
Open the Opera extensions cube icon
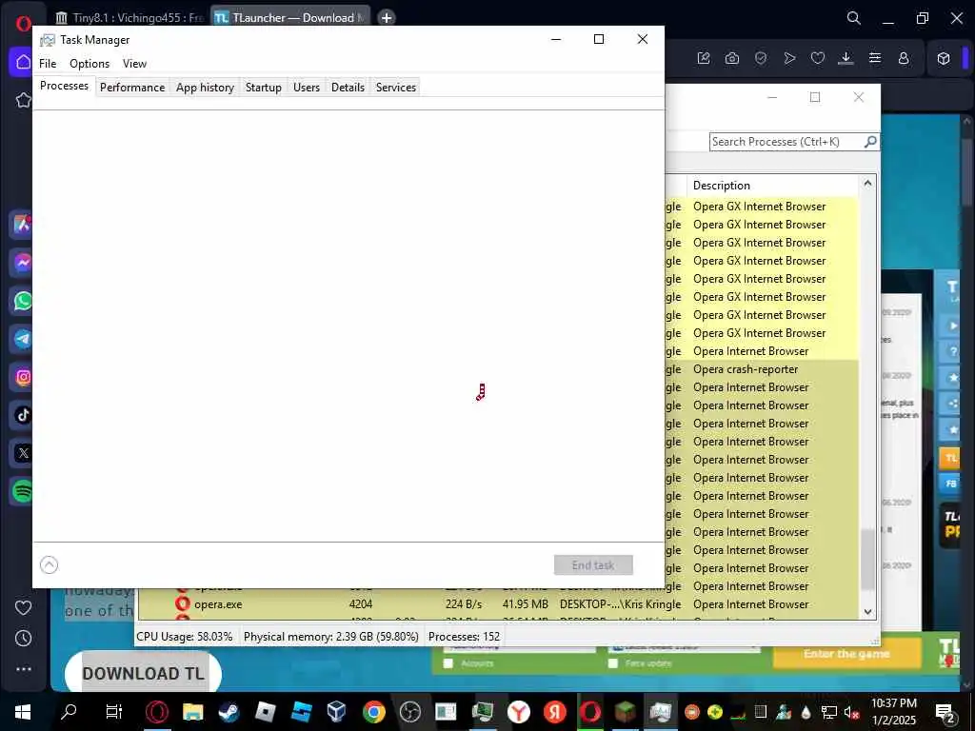tap(944, 58)
